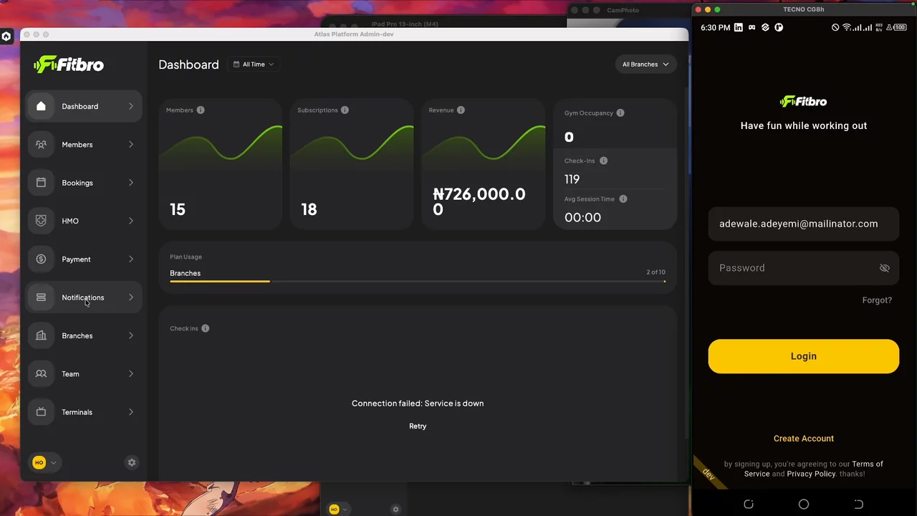Click the info icon beside Revenue

coord(461,110)
